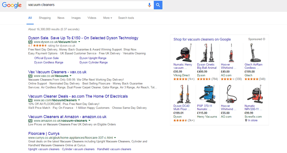This screenshot has height=153, width=287.
Task: Follow the Dyson Cordless Range sitelink
Action: point(49,62)
